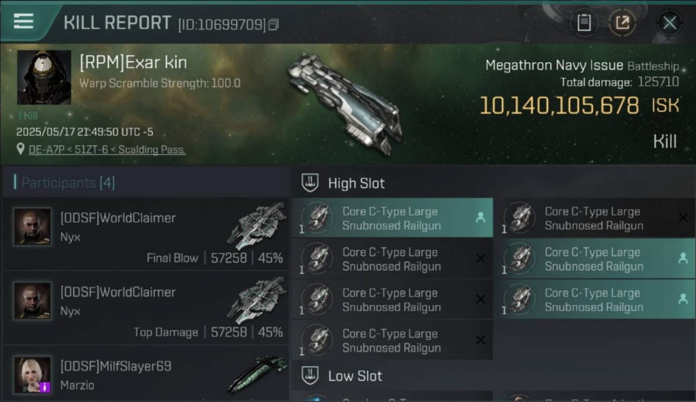Open the DE-A7P system location link
The height and width of the screenshot is (402, 696).
pyautogui.click(x=107, y=150)
